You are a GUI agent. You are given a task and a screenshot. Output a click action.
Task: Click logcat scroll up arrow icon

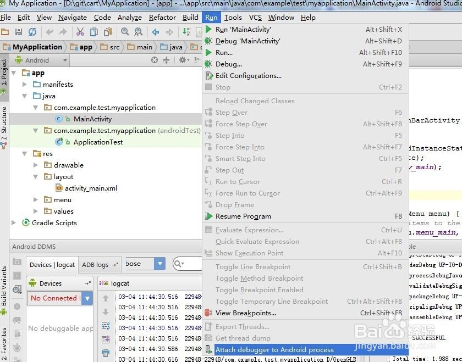[x=106, y=298]
